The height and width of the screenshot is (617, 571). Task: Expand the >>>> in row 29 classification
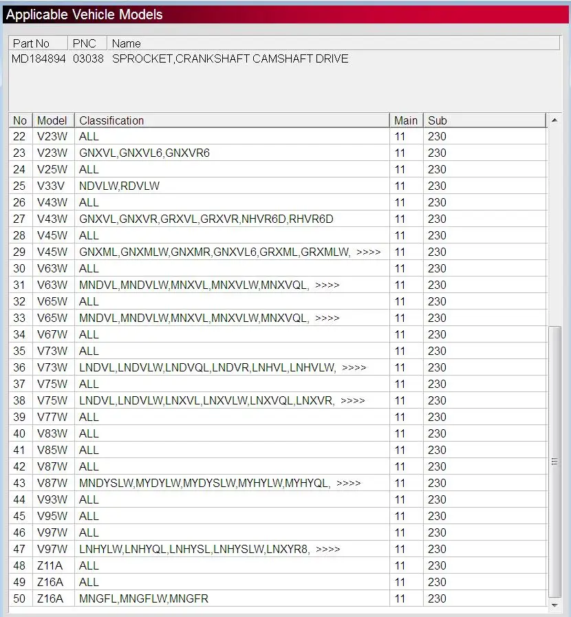(x=368, y=252)
